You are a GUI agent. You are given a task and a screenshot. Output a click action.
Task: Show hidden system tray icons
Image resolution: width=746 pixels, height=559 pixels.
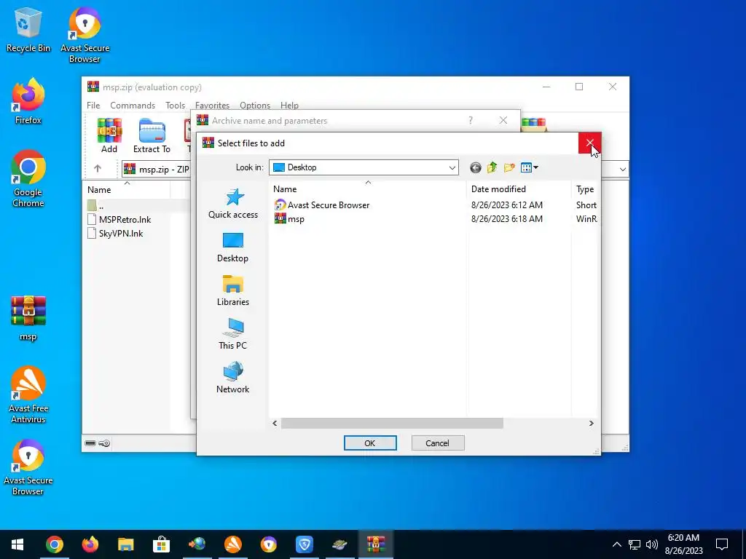[x=616, y=544]
